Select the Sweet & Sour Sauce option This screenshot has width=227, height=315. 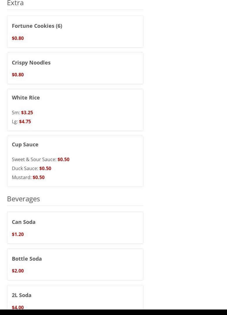(x=40, y=159)
